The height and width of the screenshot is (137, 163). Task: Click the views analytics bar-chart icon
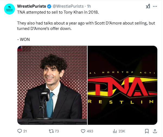coord(115,131)
